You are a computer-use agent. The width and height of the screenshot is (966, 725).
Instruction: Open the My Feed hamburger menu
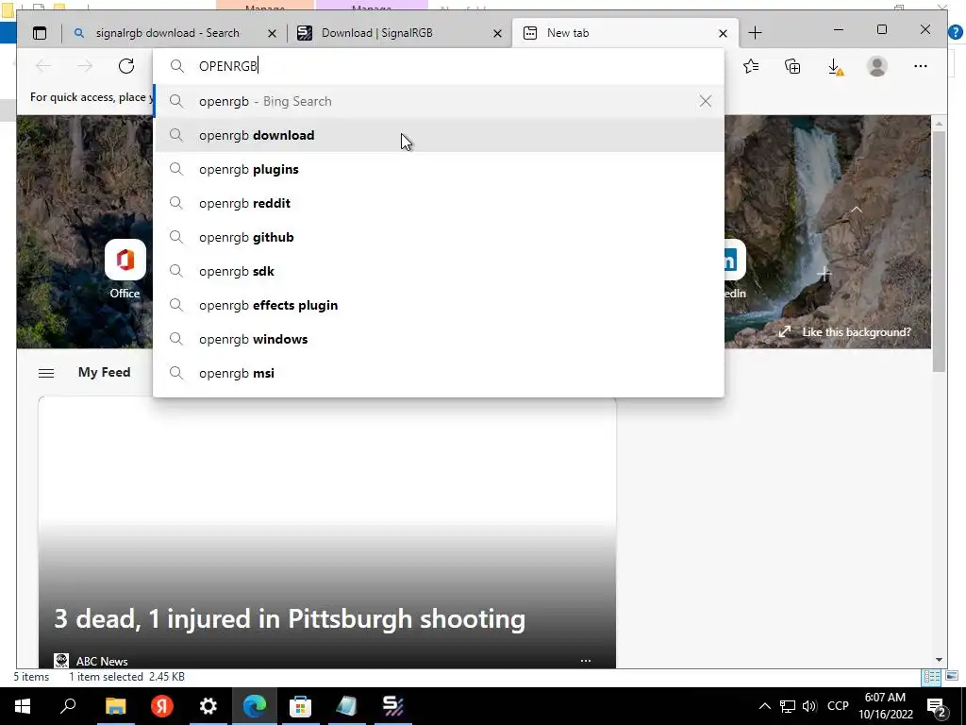point(46,373)
